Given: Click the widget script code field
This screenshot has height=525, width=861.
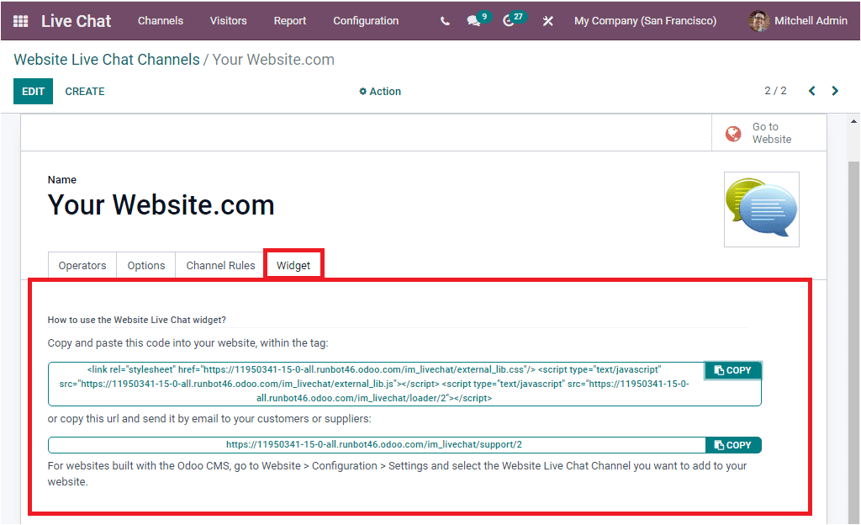Looking at the screenshot, I should pos(376,384).
